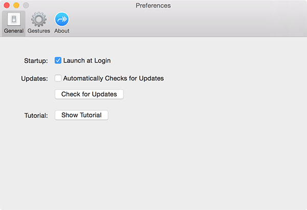The width and height of the screenshot is (307, 210).
Task: Click the Gestures tab label text
Action: click(39, 31)
